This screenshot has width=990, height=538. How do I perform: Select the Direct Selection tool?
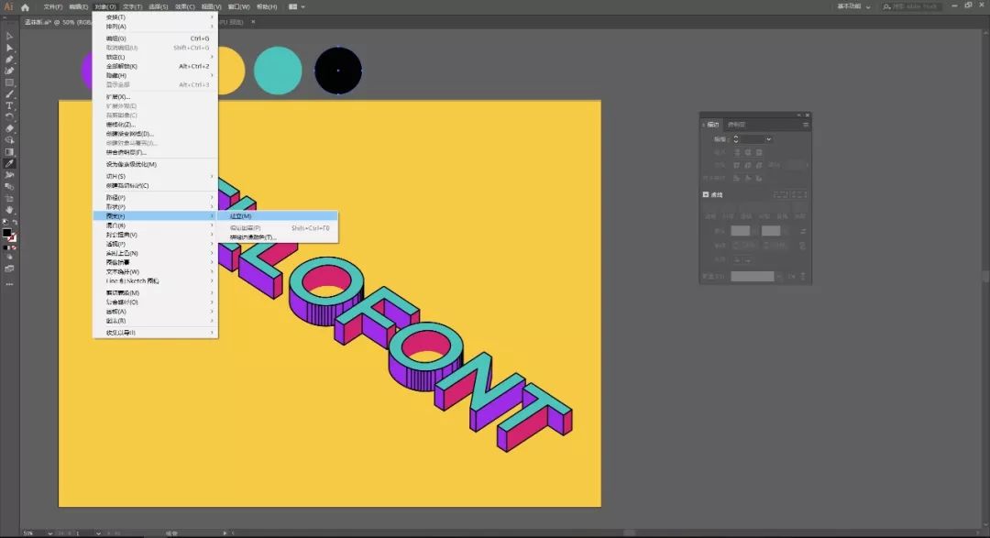(9, 48)
